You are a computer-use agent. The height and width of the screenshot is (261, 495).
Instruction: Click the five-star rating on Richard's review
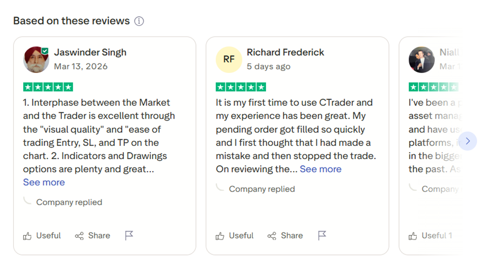pyautogui.click(x=241, y=87)
